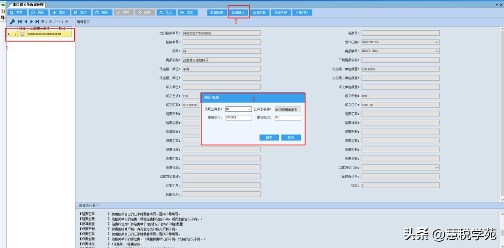Open the 出口日期 date dropdown
The height and width of the screenshot is (248, 504).
point(437,42)
